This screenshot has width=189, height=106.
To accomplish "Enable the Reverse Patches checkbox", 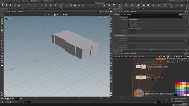I will click(x=129, y=24).
